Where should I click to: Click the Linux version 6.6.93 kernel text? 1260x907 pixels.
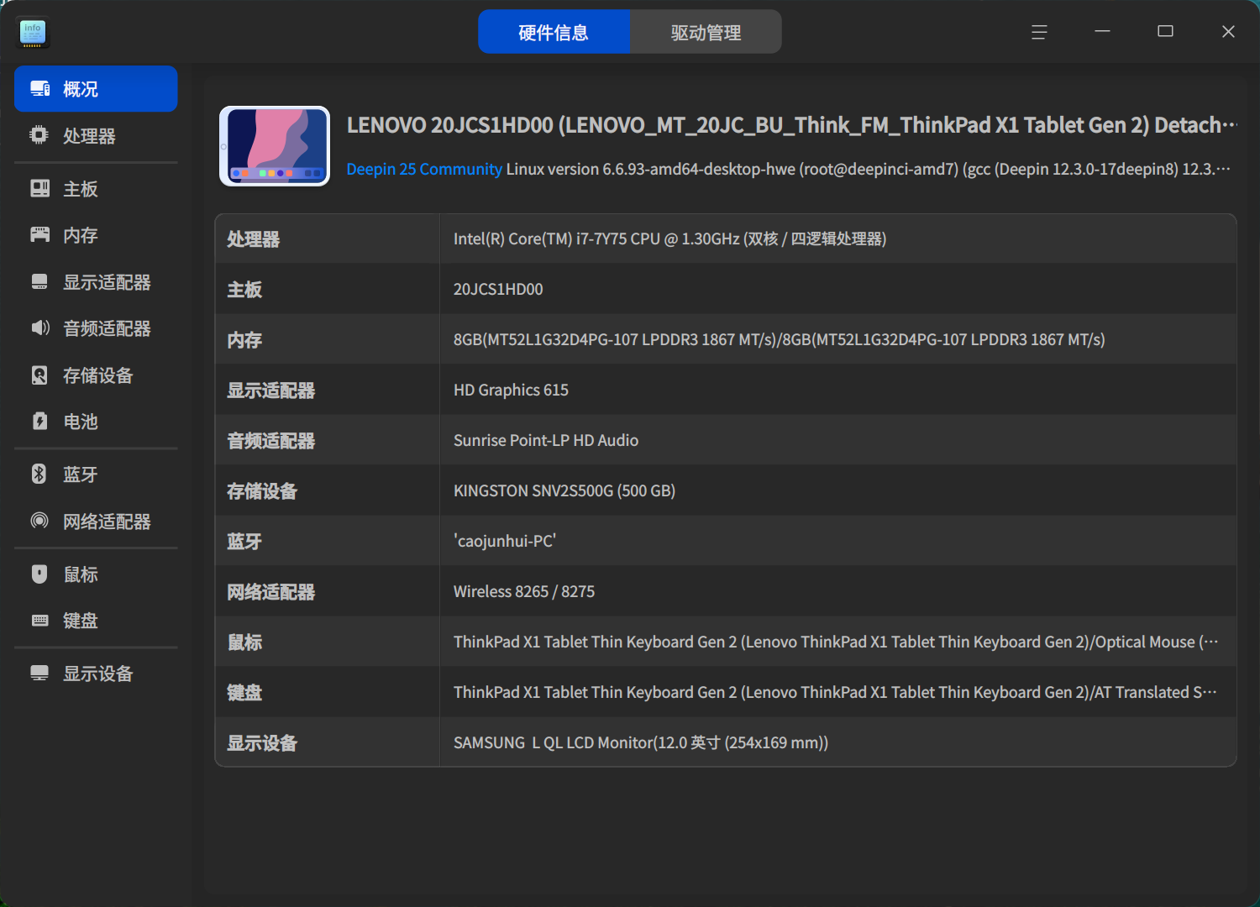click(868, 169)
